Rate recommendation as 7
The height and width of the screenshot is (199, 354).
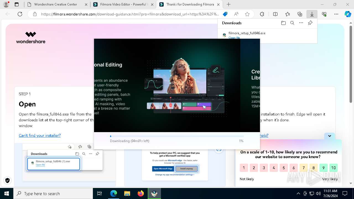(x=304, y=168)
